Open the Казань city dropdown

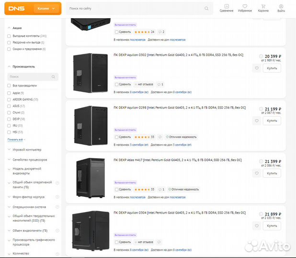click(46, 9)
